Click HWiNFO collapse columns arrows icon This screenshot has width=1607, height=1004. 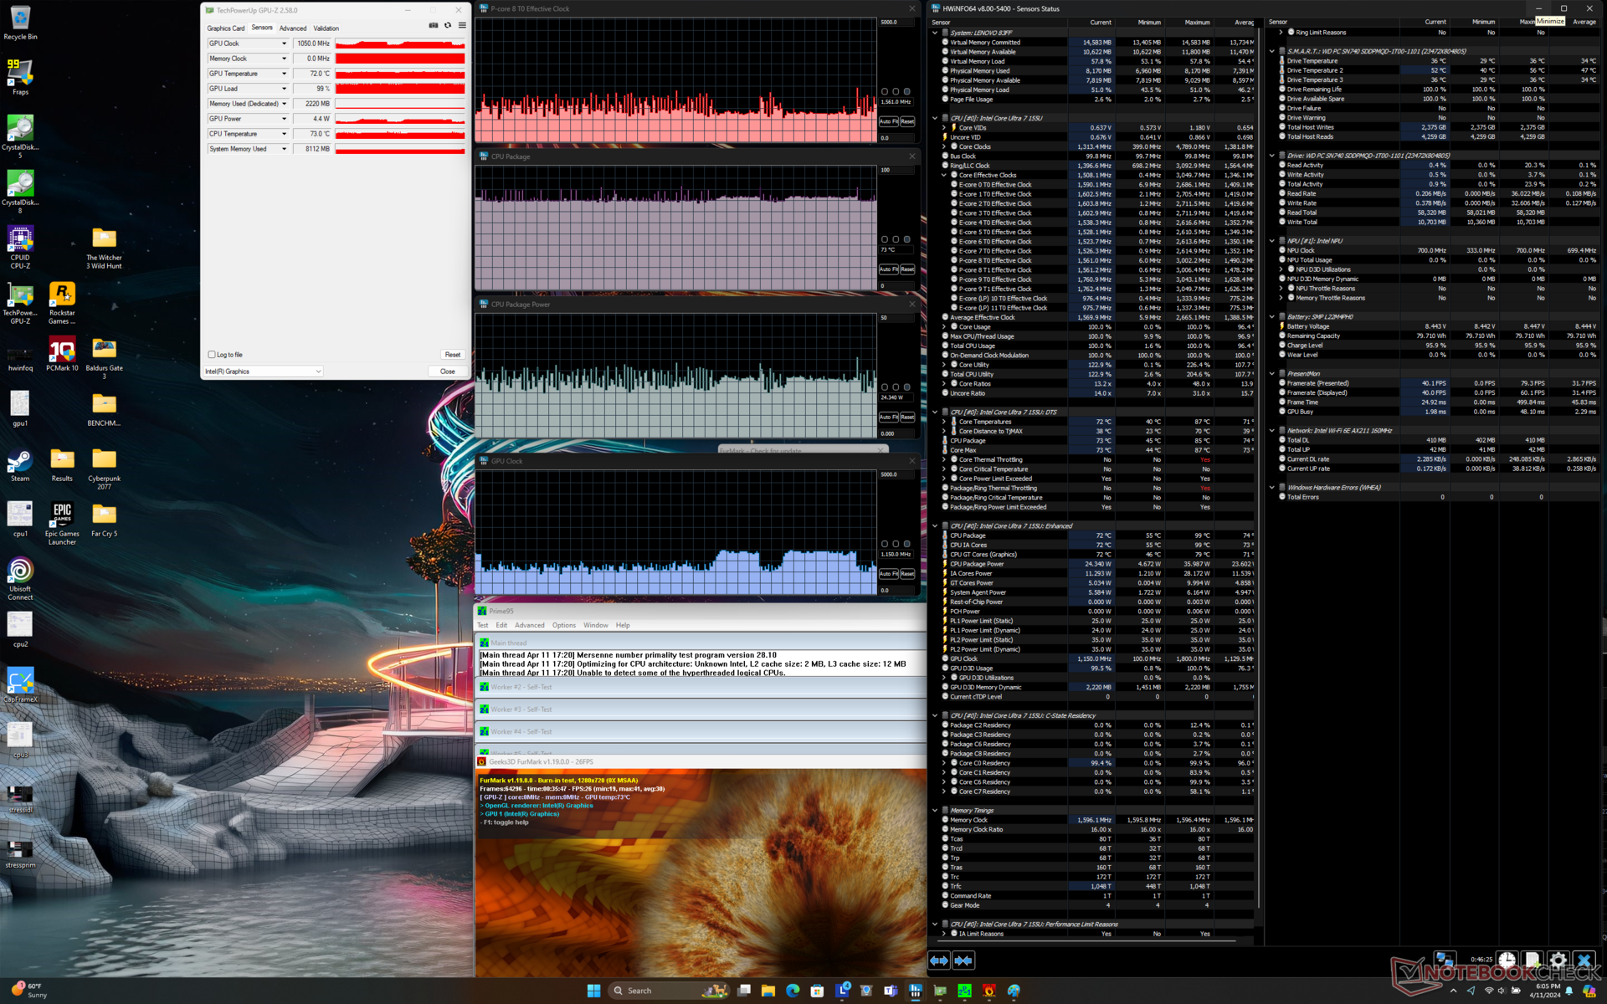963,960
